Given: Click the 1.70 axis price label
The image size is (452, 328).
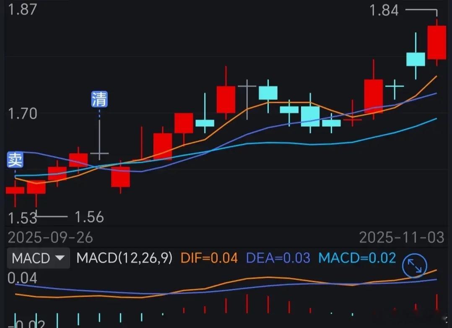Looking at the screenshot, I should pyautogui.click(x=23, y=114).
